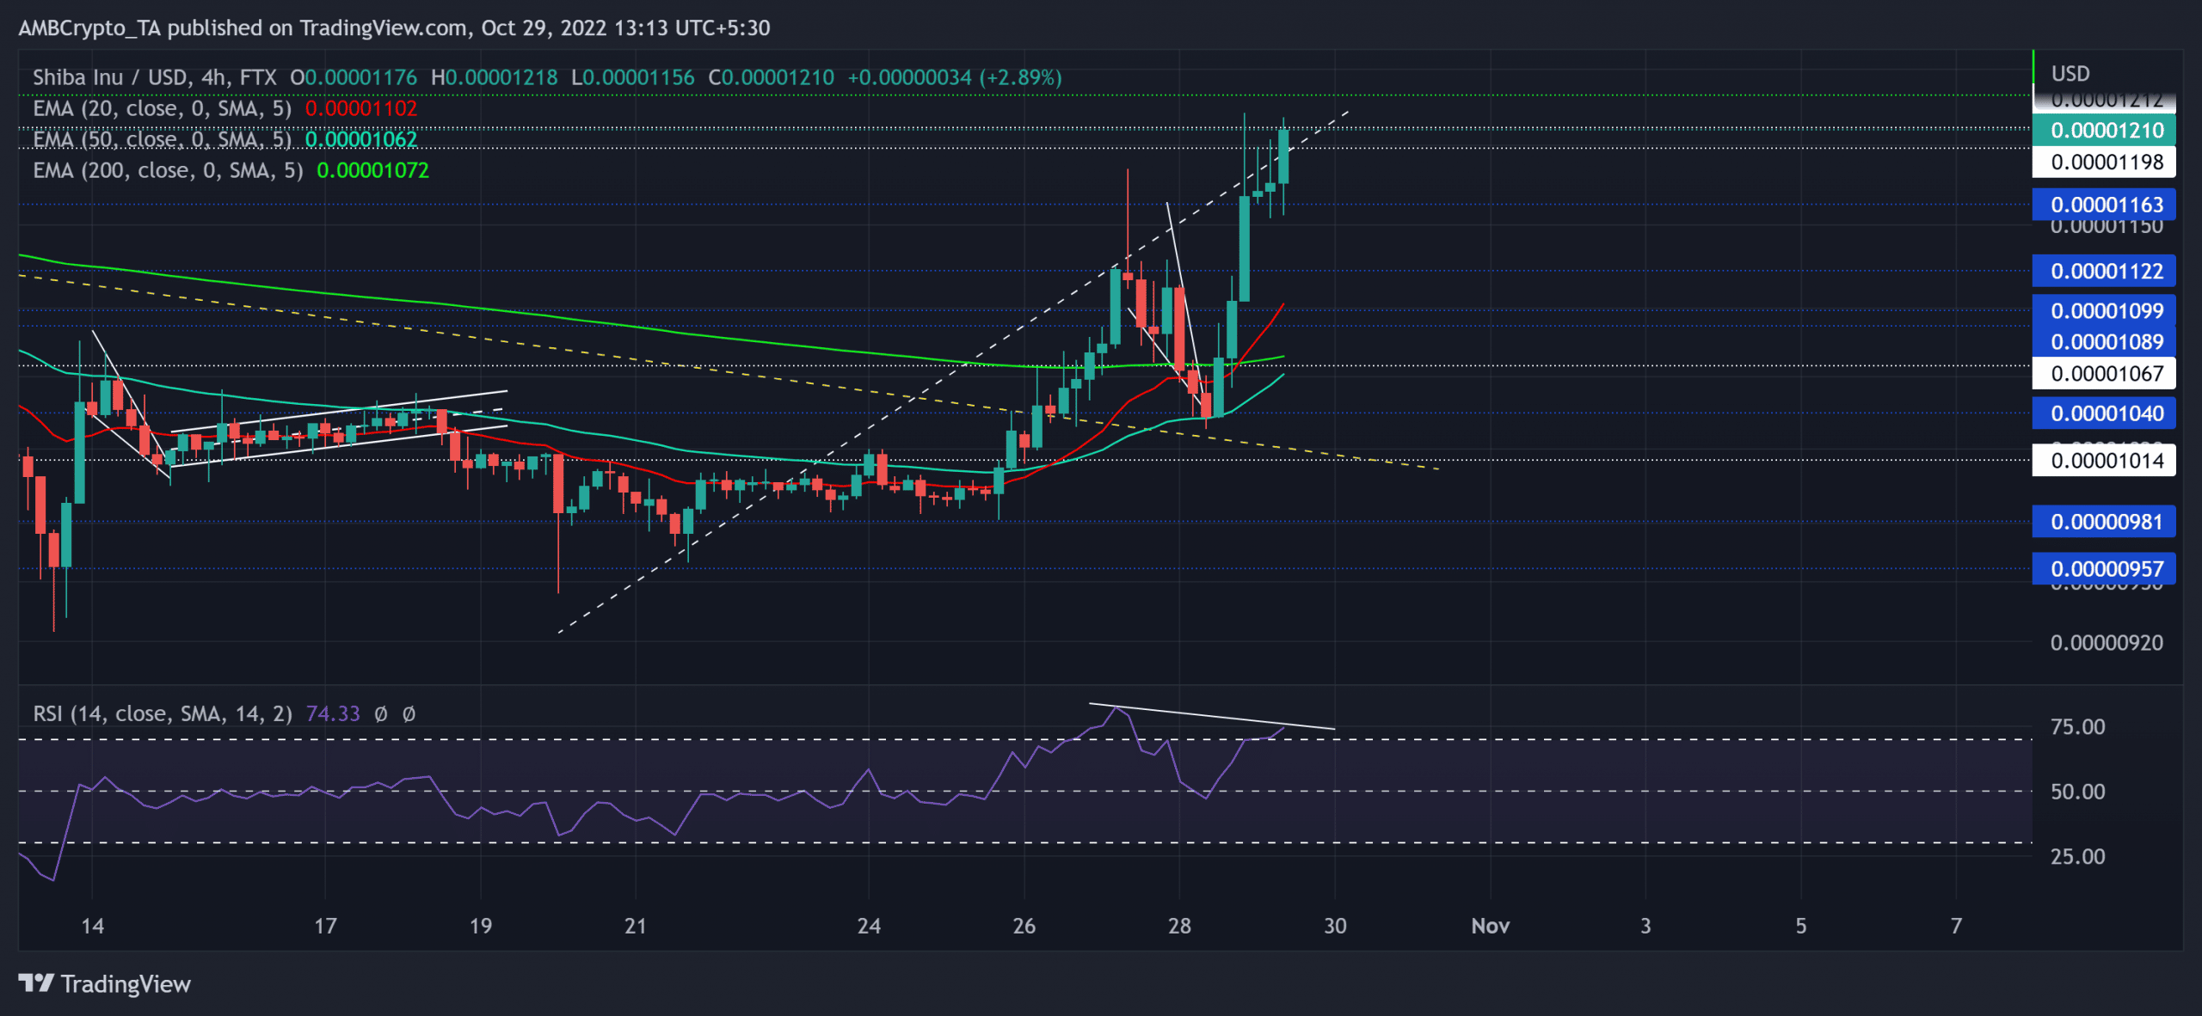Click the 0.00001099 price level label
Viewport: 2202px width, 1016px height.
(2104, 310)
